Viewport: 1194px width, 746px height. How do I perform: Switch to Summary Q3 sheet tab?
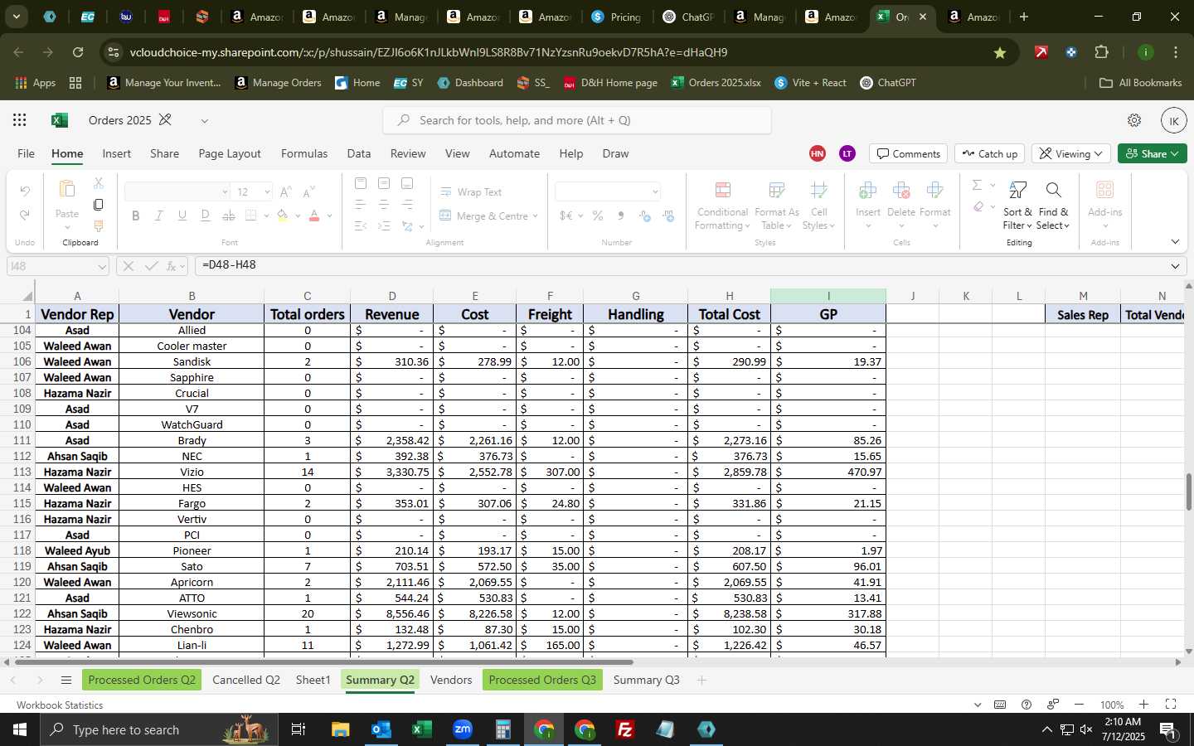pos(646,681)
